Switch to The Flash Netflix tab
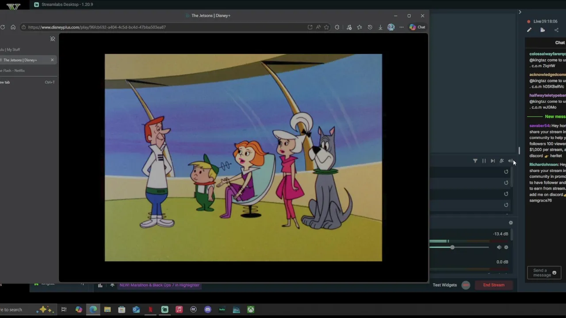This screenshot has width=566, height=318. tap(28, 71)
